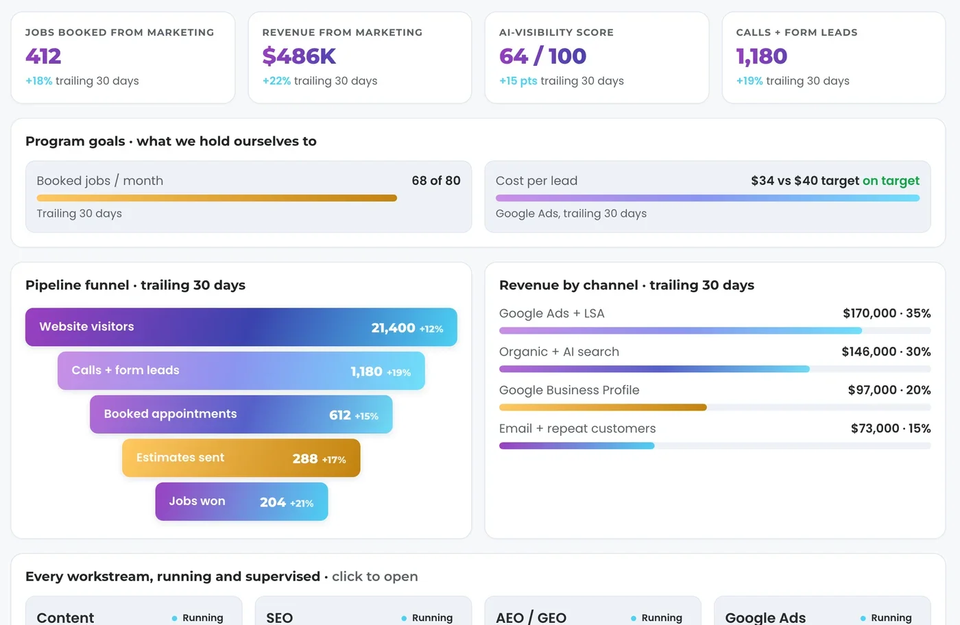Click the Booked jobs / month progress bar
The height and width of the screenshot is (625, 960).
coord(217,198)
